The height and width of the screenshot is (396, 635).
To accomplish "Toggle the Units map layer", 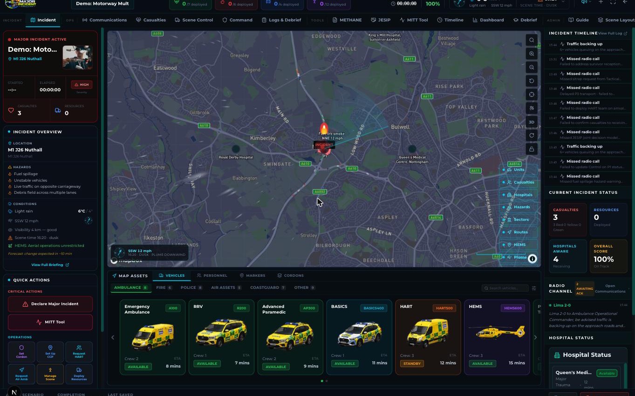I will pyautogui.click(x=519, y=170).
